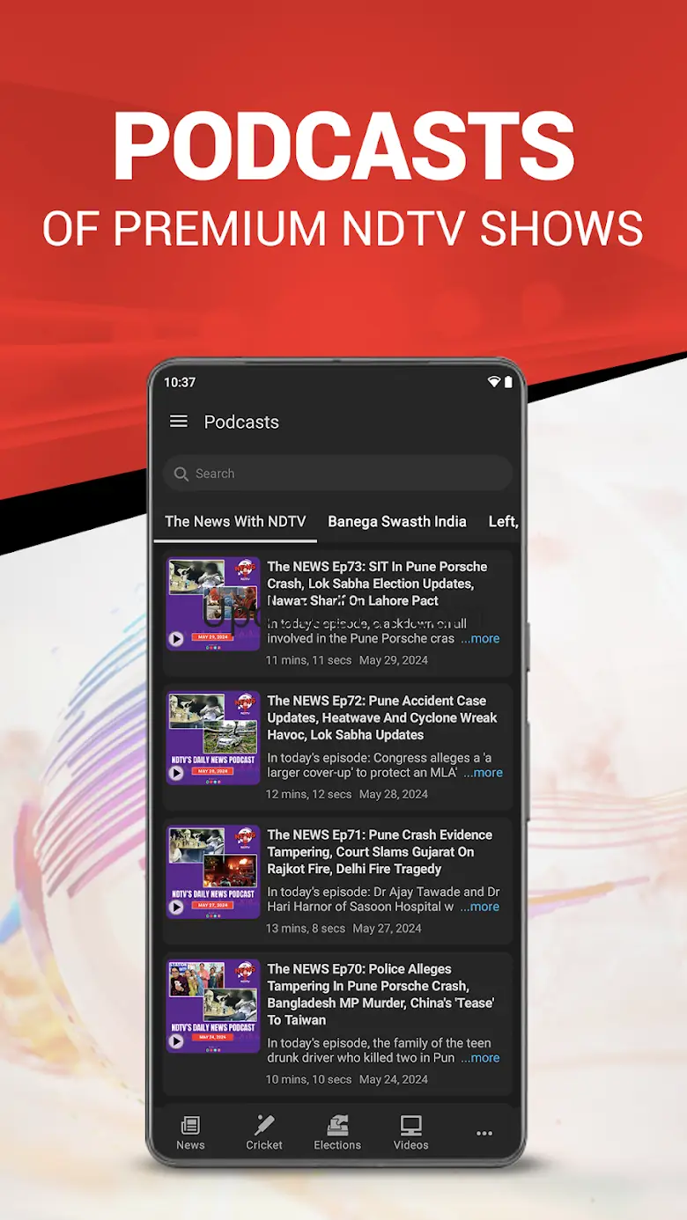Tap the three-dot more options icon
The image size is (687, 1220).
(x=484, y=1134)
